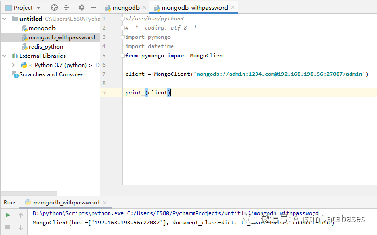Open Project panel settings gear
Screen dimensions: 377x235
[82, 8]
